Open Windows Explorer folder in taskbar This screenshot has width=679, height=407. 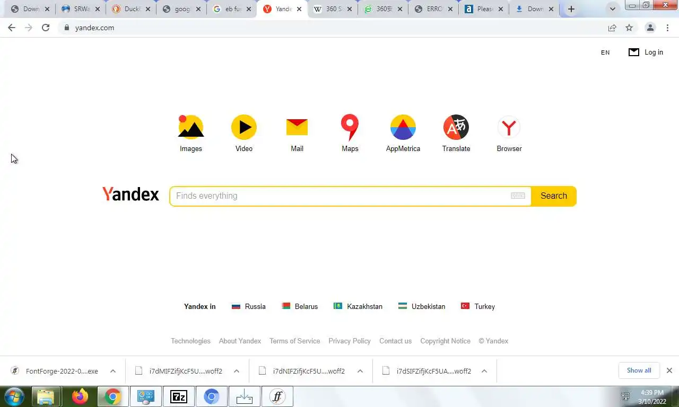coord(46,396)
